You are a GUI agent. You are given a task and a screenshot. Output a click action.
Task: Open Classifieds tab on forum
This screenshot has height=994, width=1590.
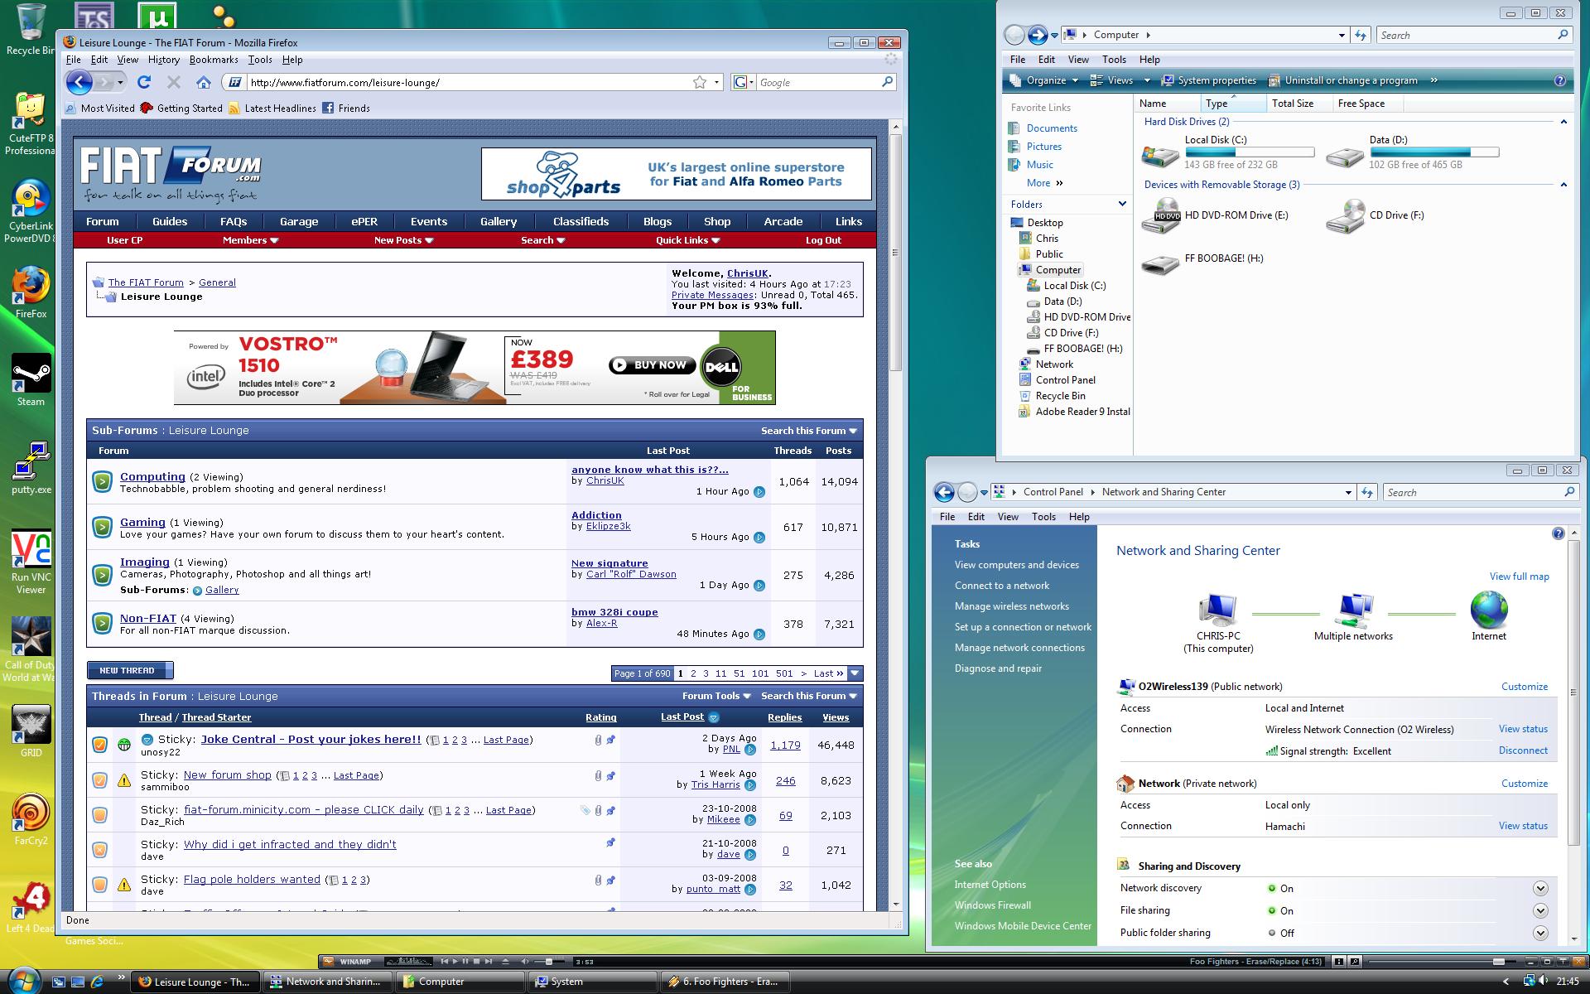581,222
